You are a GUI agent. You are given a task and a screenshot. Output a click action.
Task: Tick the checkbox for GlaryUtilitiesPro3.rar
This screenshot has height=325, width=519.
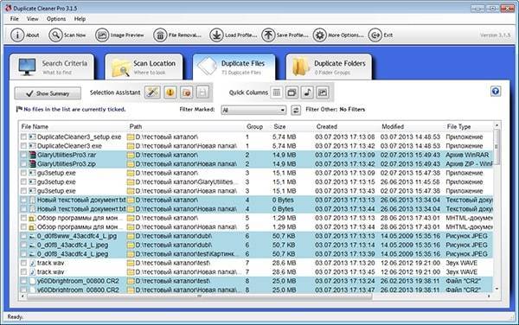(23, 155)
